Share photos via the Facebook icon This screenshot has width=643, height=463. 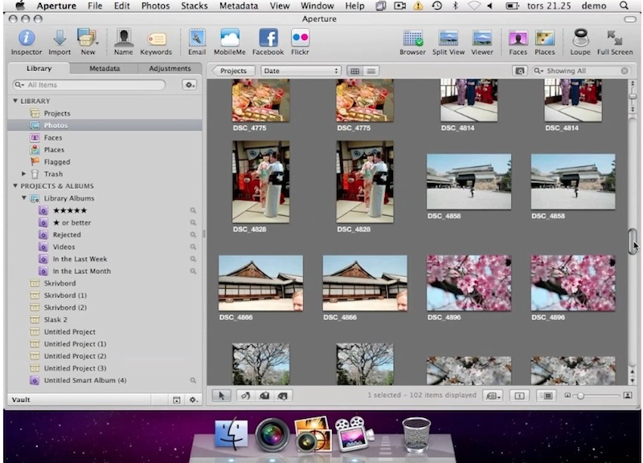268,39
